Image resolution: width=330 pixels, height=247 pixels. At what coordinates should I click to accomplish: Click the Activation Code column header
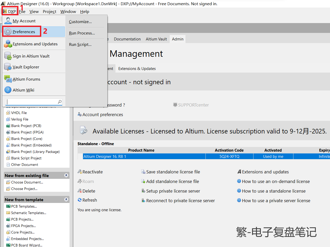click(229, 150)
